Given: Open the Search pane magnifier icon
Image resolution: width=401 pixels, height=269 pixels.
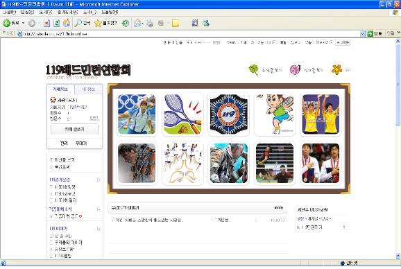Looking at the screenshot, I should [x=82, y=24].
